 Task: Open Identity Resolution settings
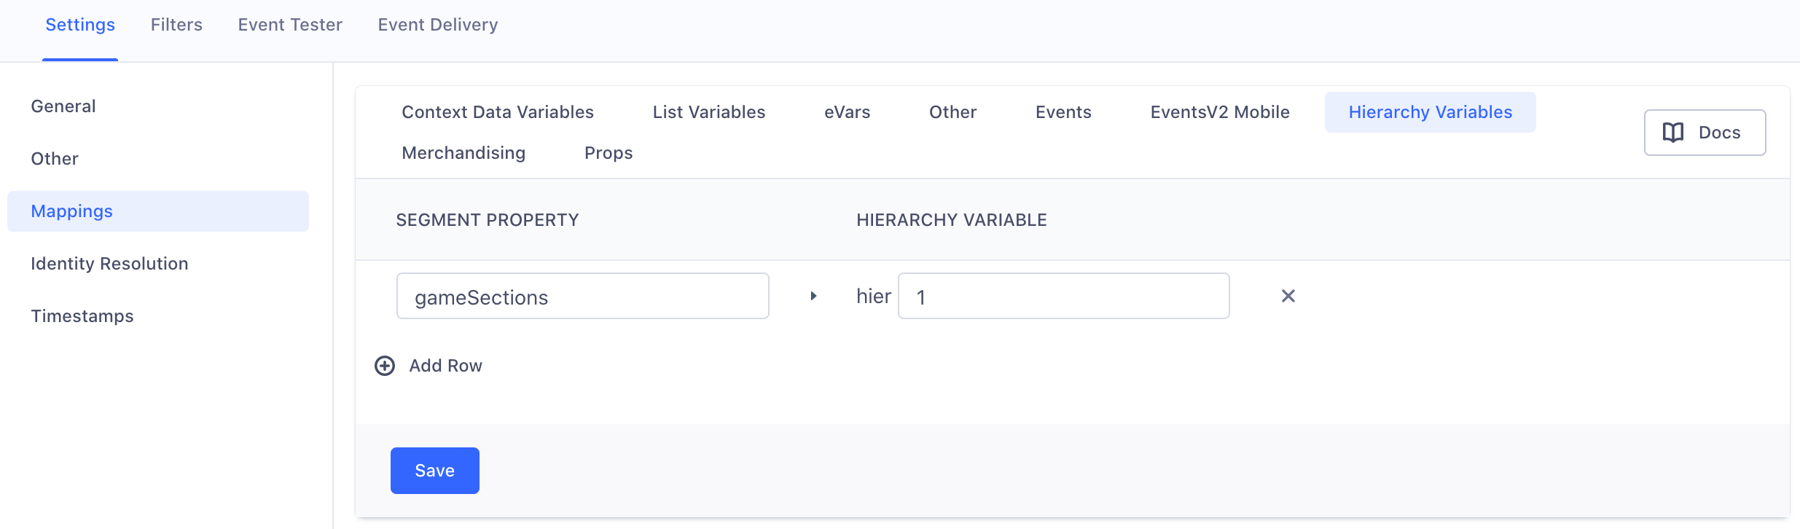(109, 263)
